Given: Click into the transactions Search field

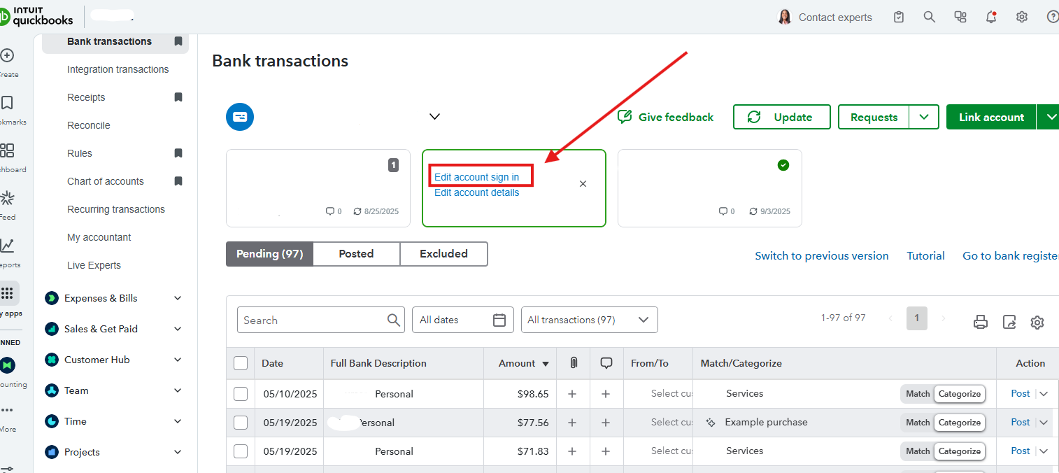Looking at the screenshot, I should pyautogui.click(x=311, y=320).
